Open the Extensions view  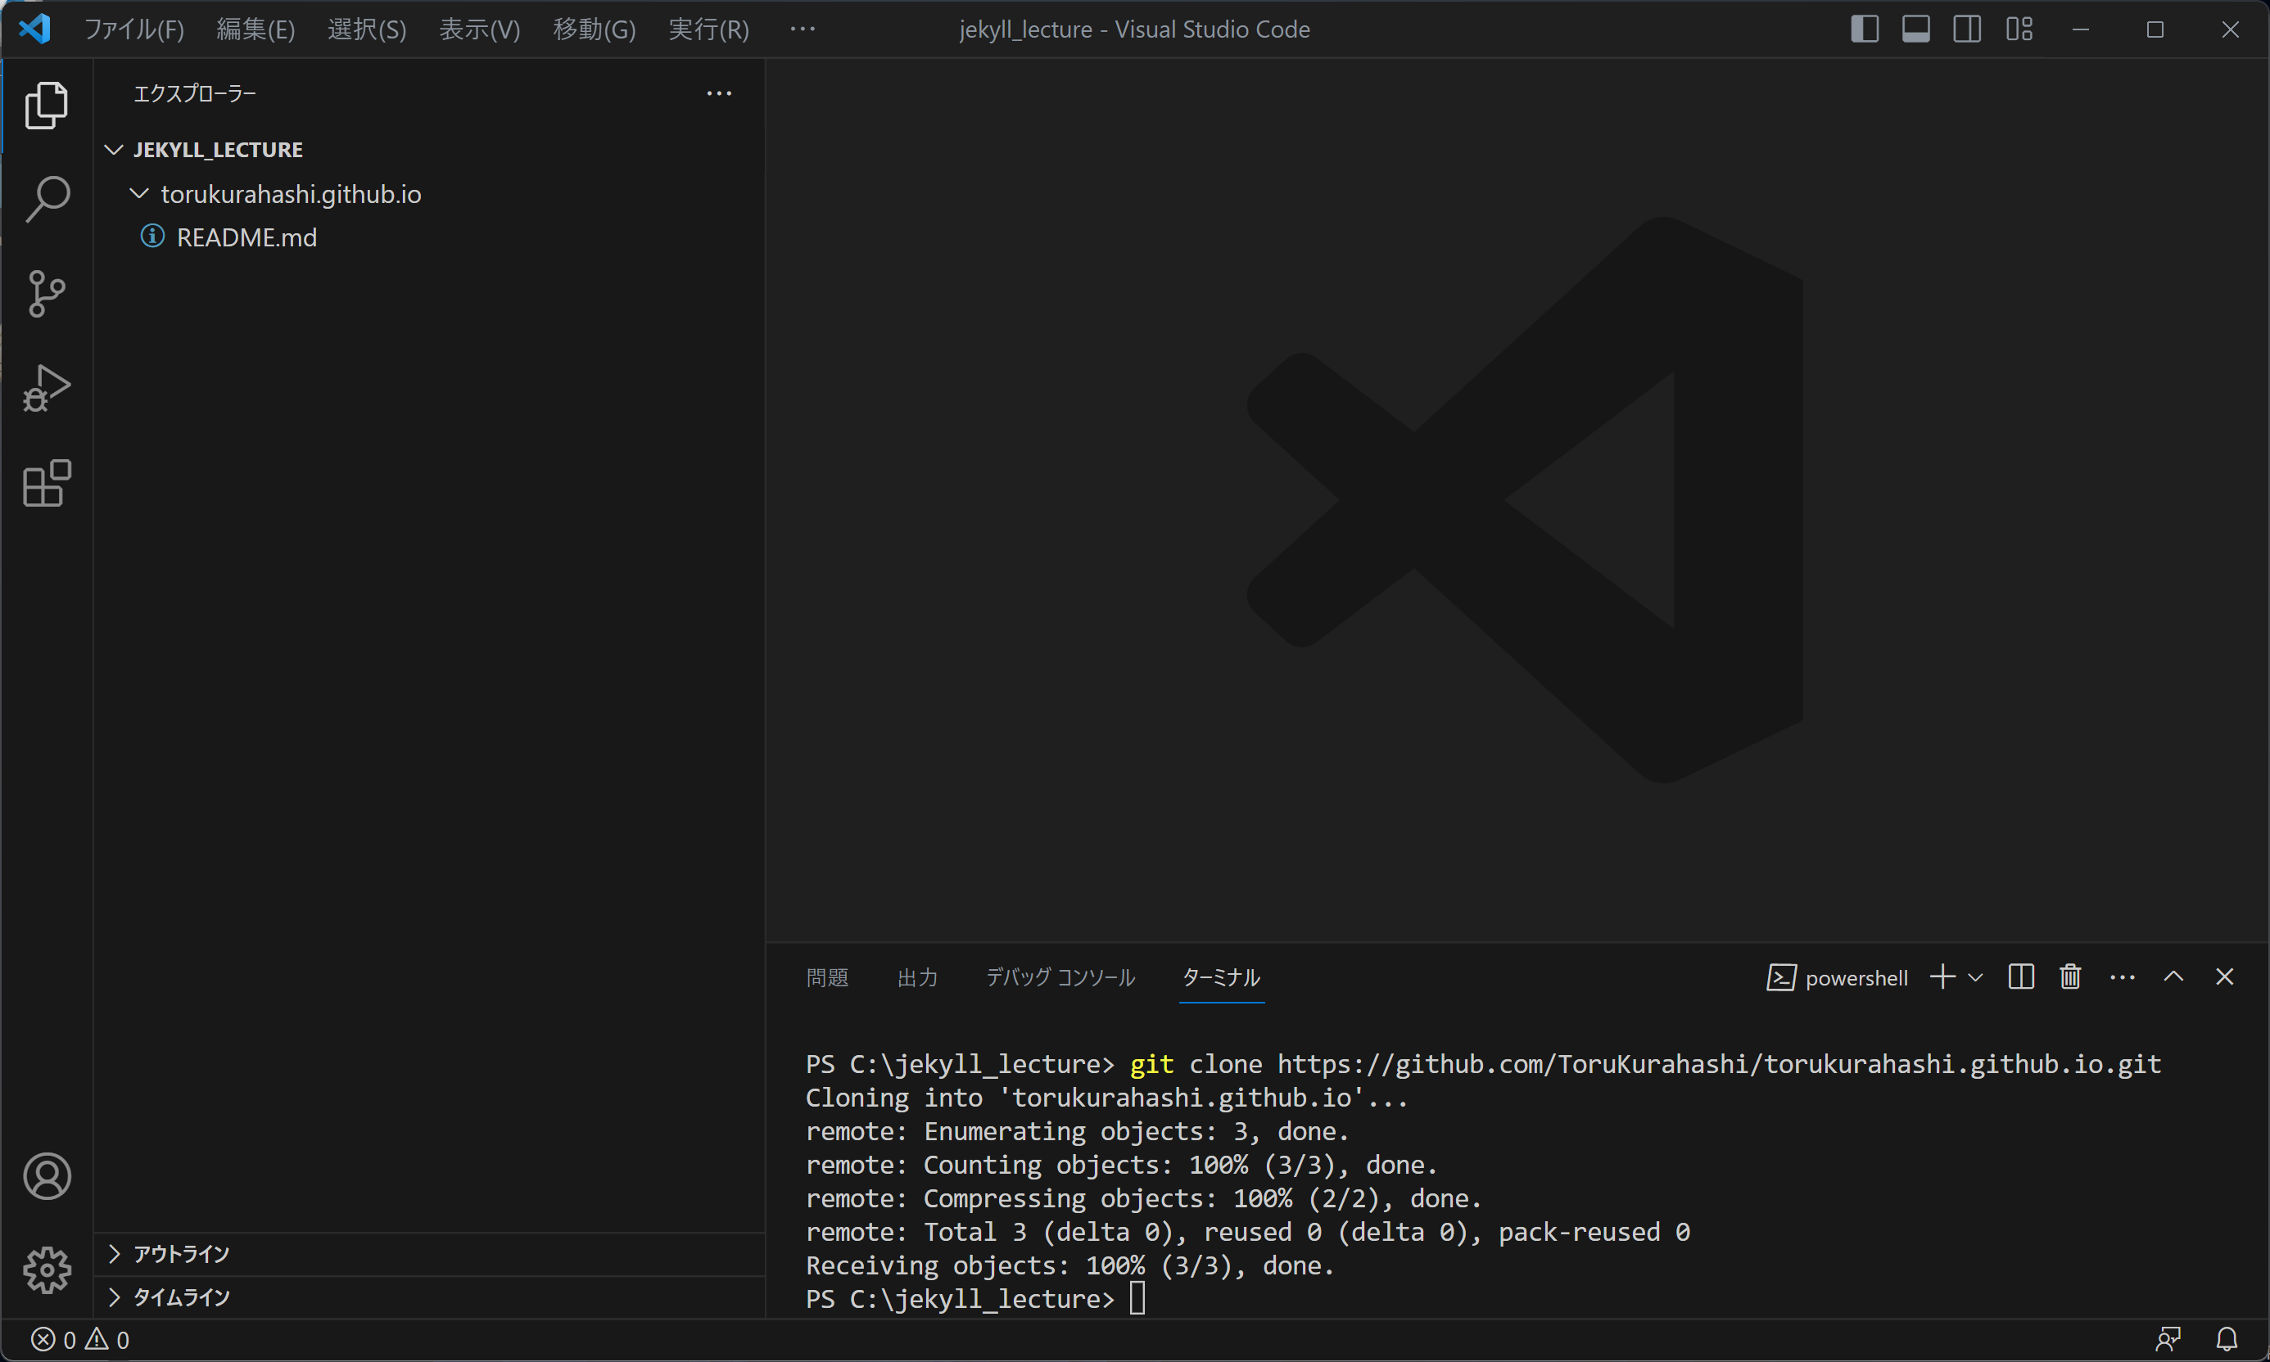click(x=47, y=483)
